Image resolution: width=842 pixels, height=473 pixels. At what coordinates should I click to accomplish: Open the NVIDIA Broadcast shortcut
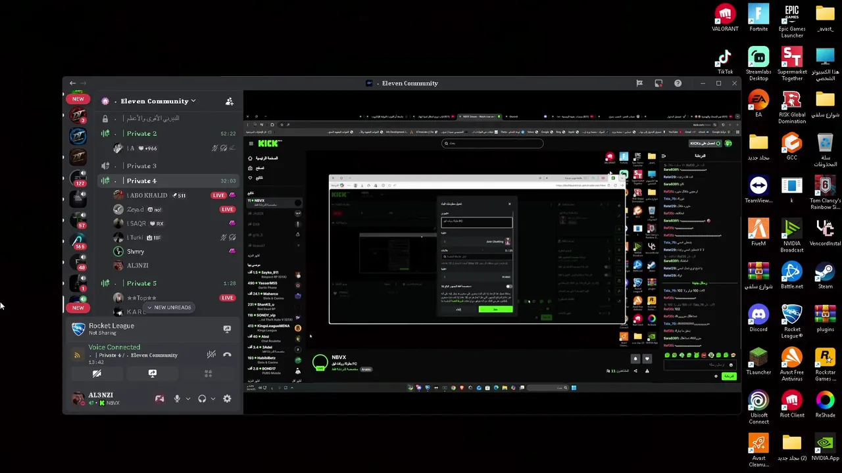pos(792,236)
